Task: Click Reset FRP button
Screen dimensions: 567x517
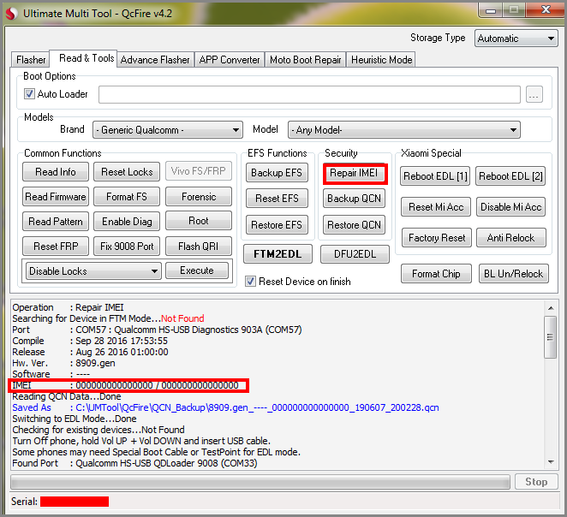Action: [56, 247]
